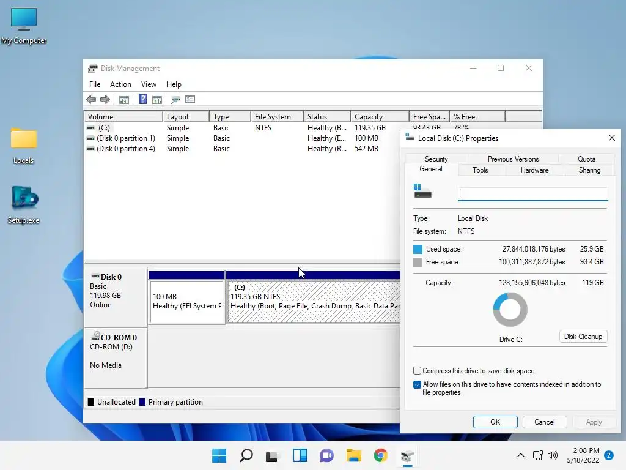
Task: Sort by the Layout column header
Action: [186, 117]
